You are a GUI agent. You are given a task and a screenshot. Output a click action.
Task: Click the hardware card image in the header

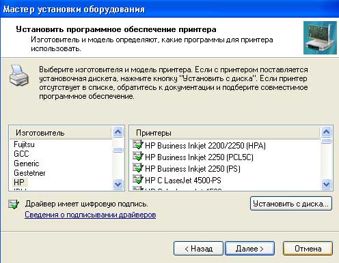click(x=320, y=38)
